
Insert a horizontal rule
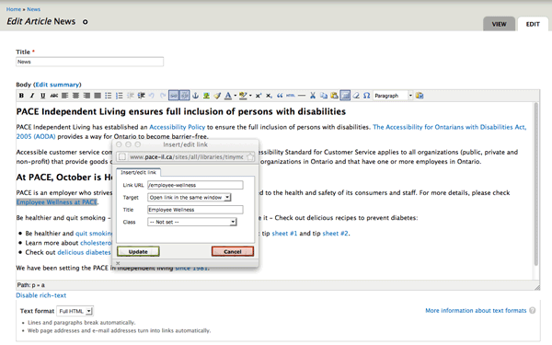(x=302, y=96)
